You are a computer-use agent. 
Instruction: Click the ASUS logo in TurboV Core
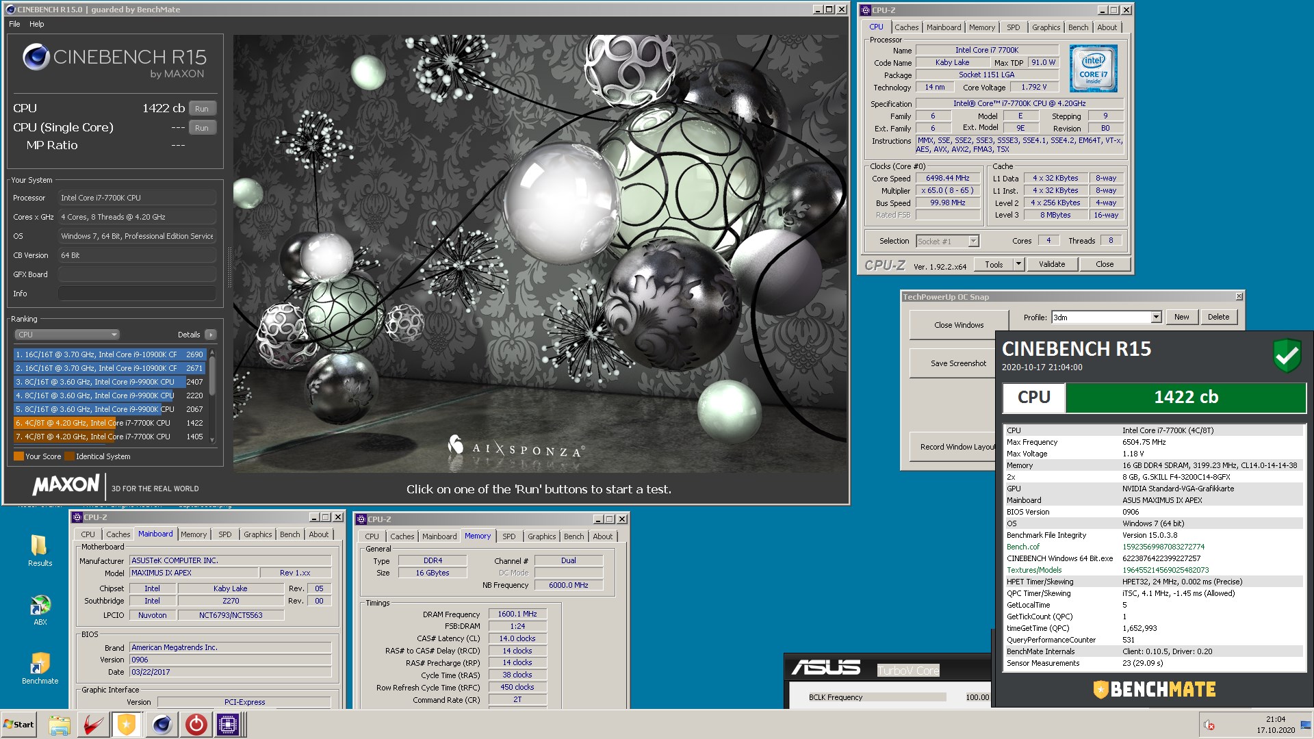click(x=825, y=667)
